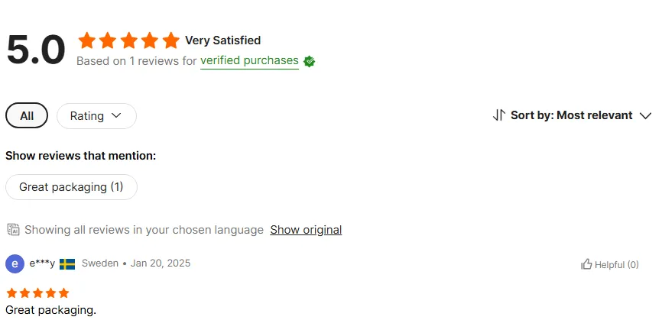662x320 pixels.
Task: Click the first star in overall rating
Action: pos(87,40)
